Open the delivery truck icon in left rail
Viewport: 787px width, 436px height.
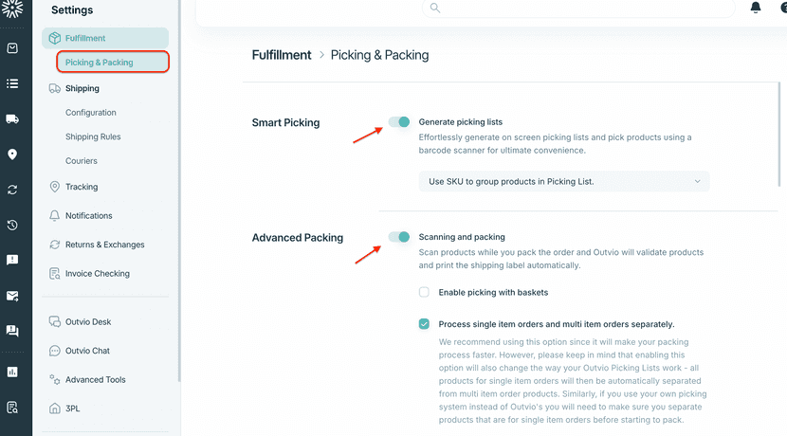12,118
